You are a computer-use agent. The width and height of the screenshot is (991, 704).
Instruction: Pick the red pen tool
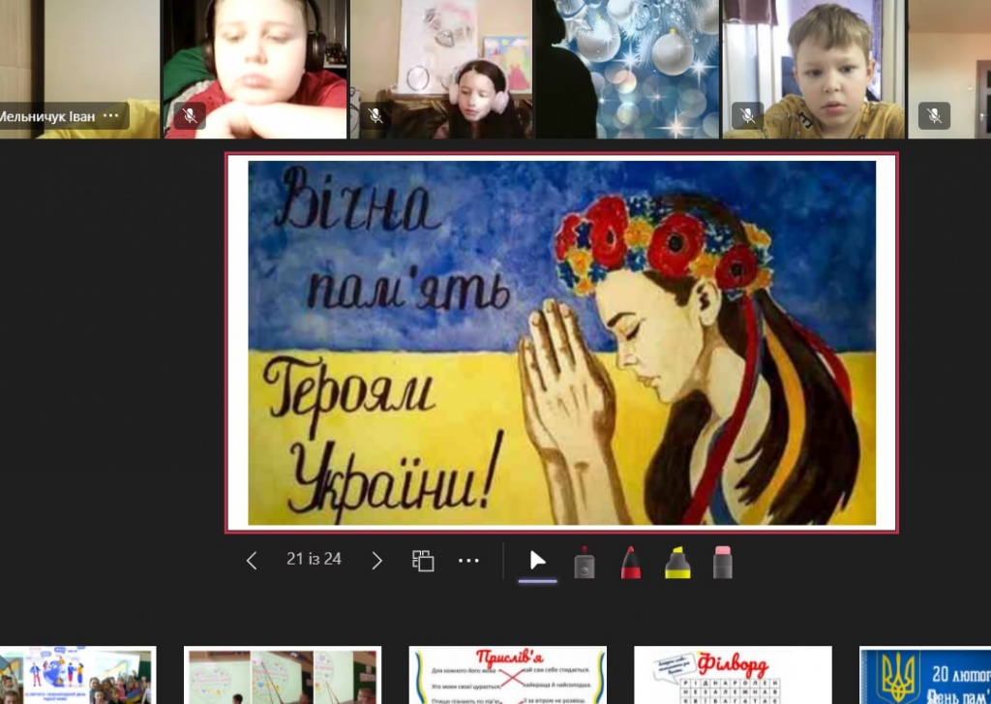630,562
